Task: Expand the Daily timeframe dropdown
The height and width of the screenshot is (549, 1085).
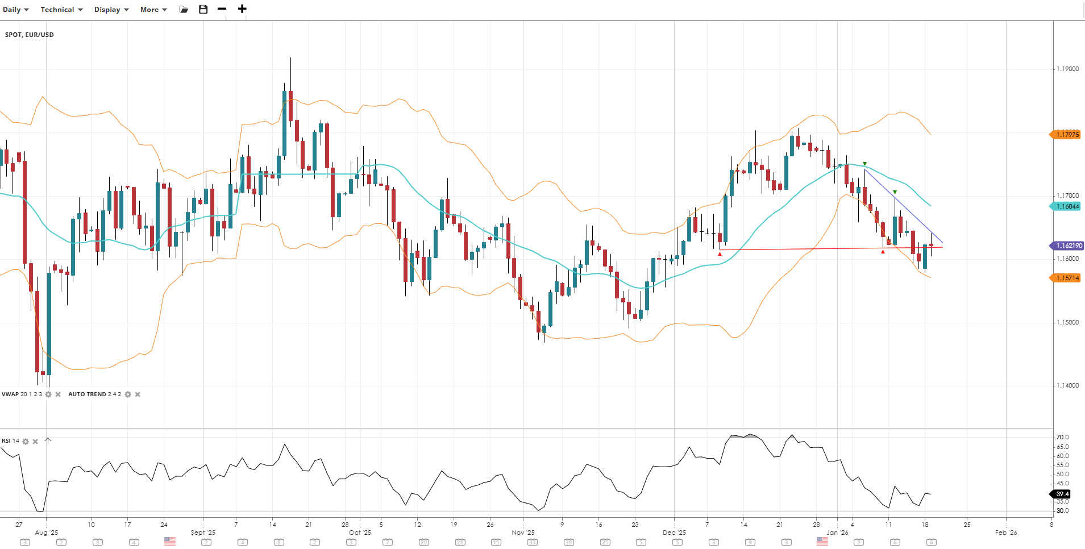Action: coord(16,10)
